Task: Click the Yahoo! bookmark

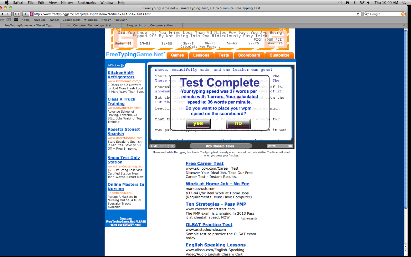Action: [54, 20]
